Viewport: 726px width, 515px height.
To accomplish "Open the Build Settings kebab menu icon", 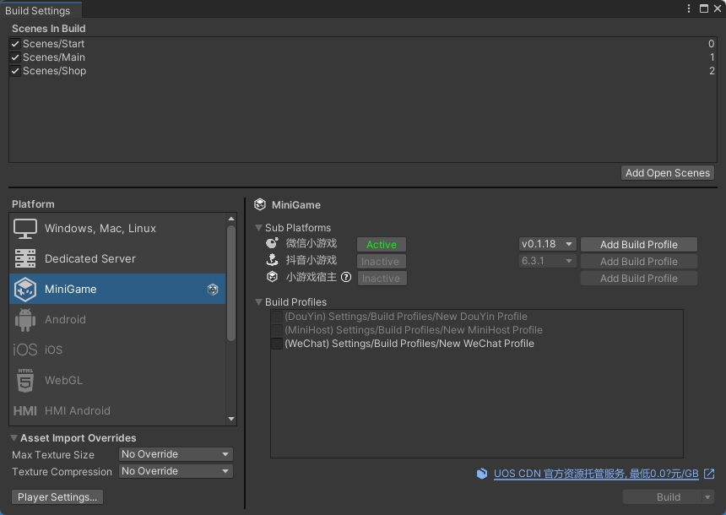I will (x=690, y=8).
